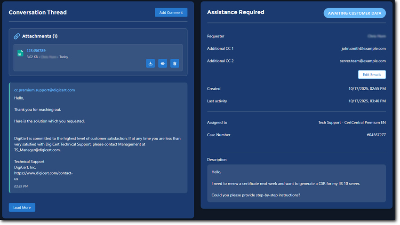
Task: Click the green file icon of the attachment
Action: tap(20, 54)
